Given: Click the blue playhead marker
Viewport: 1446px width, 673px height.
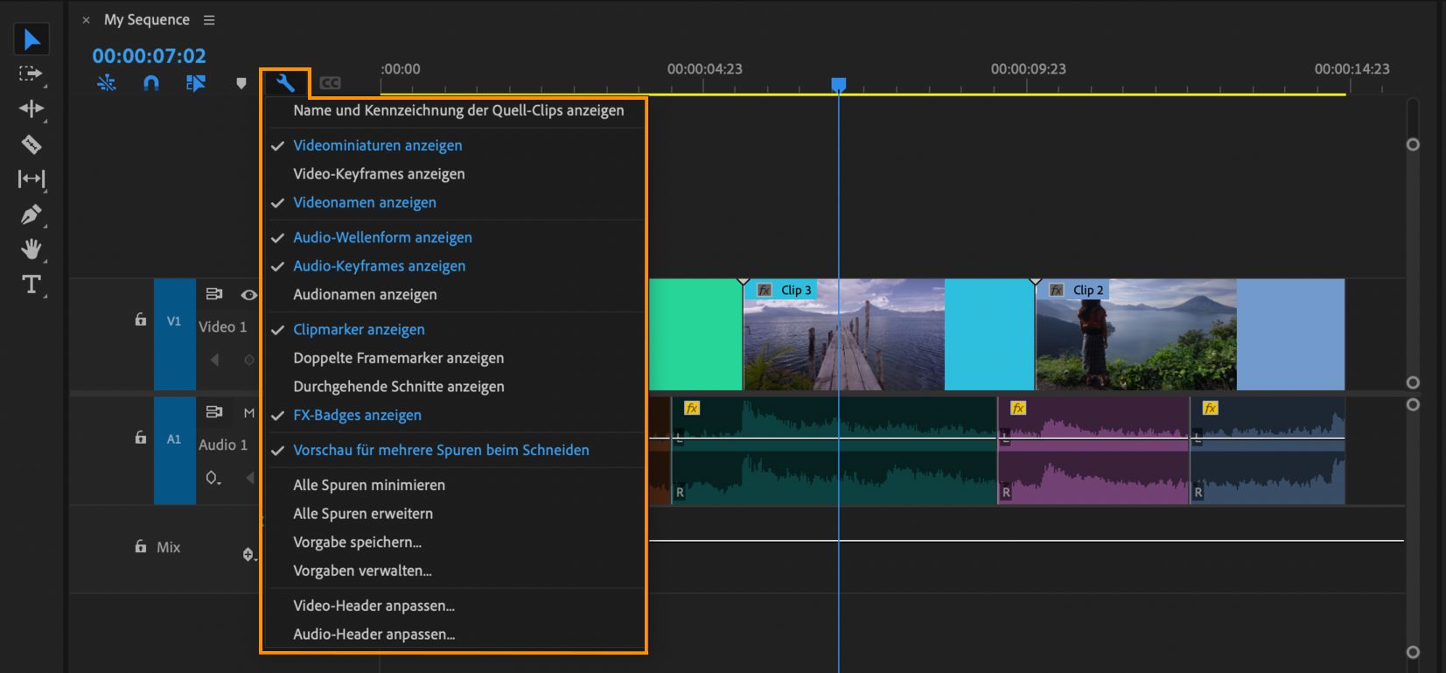Looking at the screenshot, I should tap(838, 84).
